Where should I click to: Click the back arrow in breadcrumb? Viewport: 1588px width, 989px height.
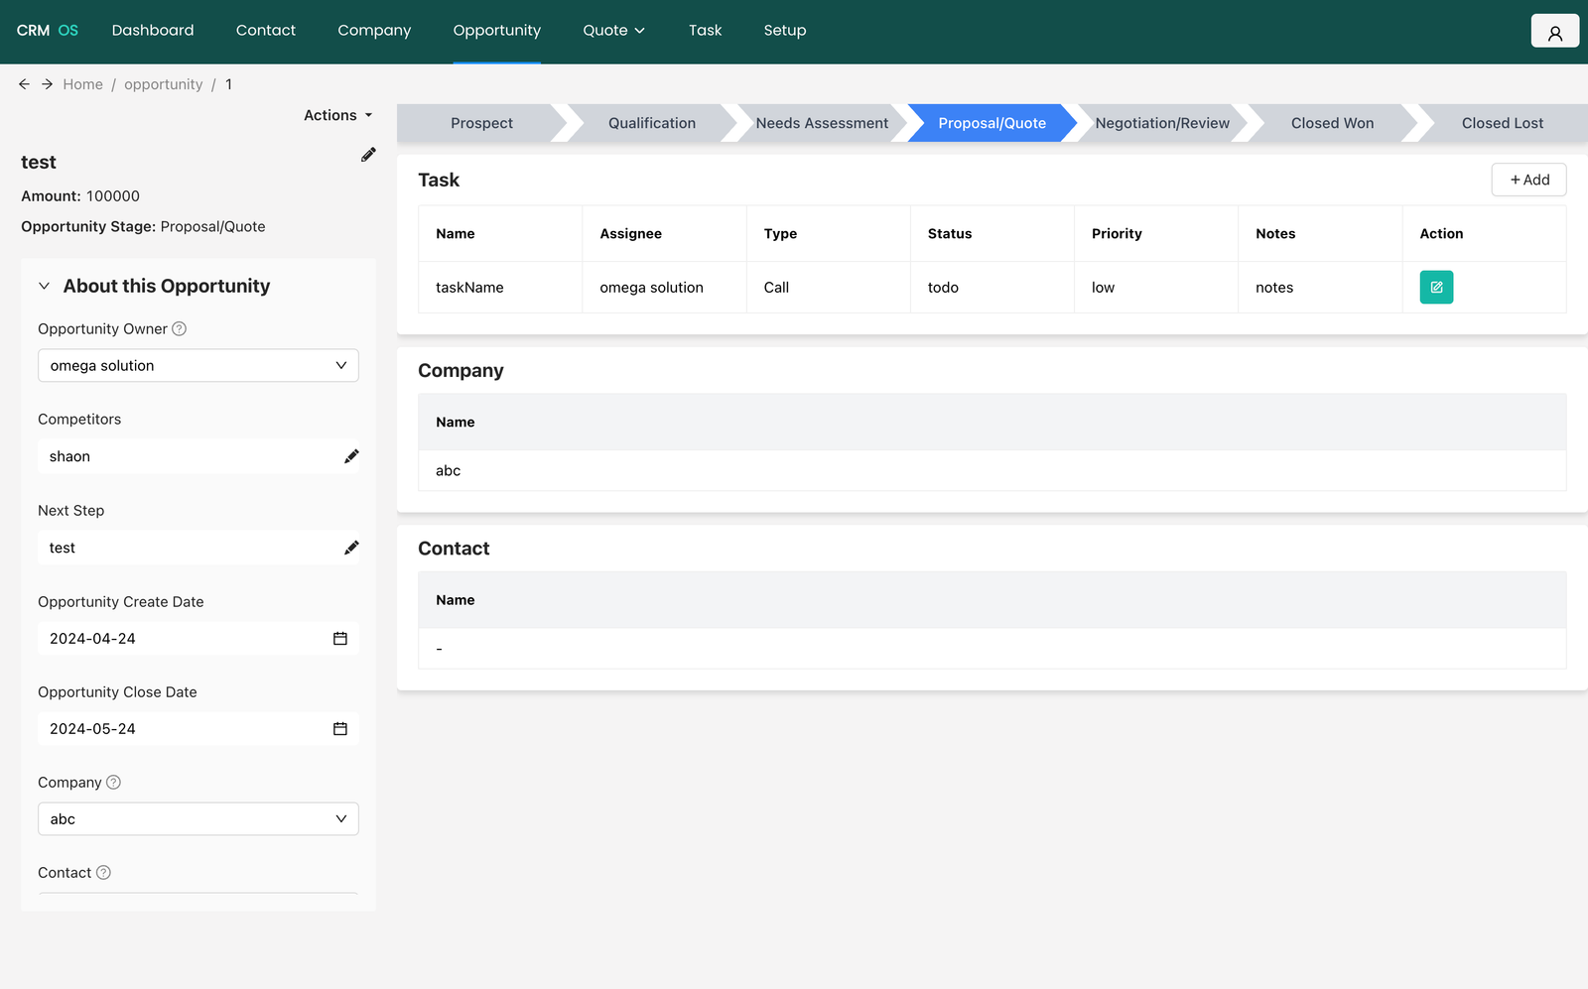point(25,84)
